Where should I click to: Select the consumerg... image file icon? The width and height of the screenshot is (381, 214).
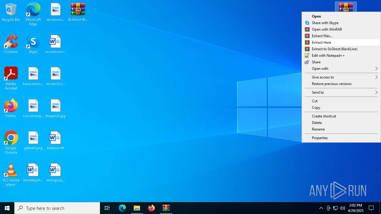pyautogui.click(x=33, y=109)
